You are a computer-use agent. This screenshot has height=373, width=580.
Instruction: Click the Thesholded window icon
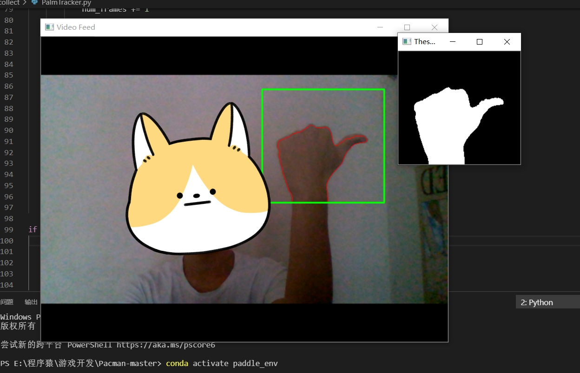point(407,41)
